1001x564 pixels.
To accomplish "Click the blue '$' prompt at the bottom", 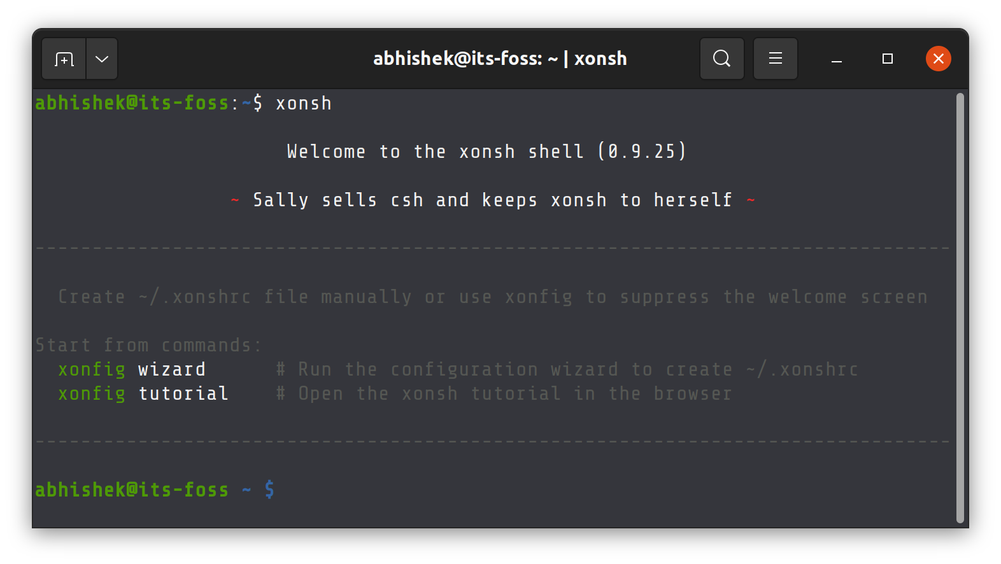I will tap(269, 490).
